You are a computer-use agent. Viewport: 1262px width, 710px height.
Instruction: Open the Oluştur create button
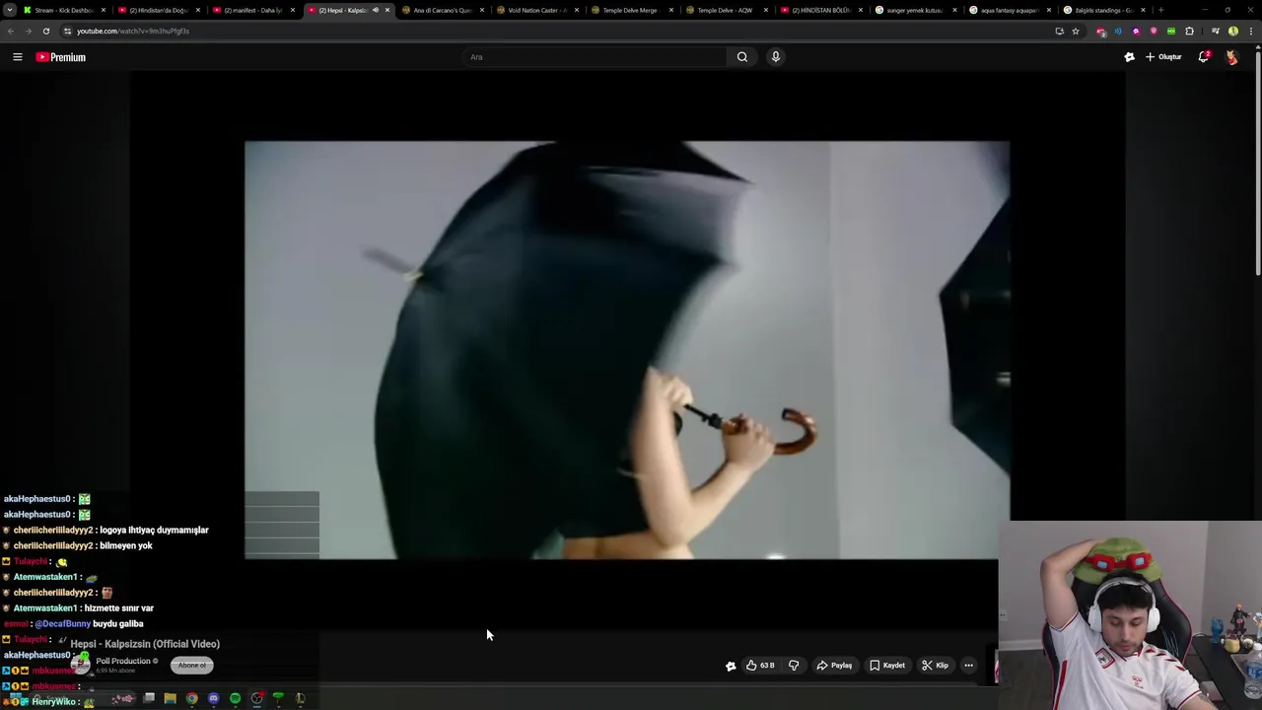pos(1163,57)
